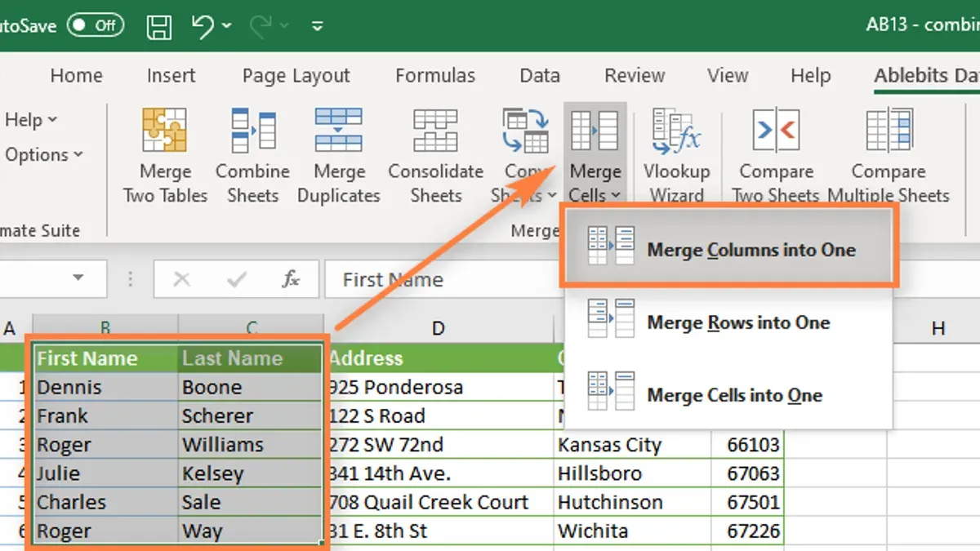Select the cell containing Kelsey
980x551 pixels.
point(251,473)
